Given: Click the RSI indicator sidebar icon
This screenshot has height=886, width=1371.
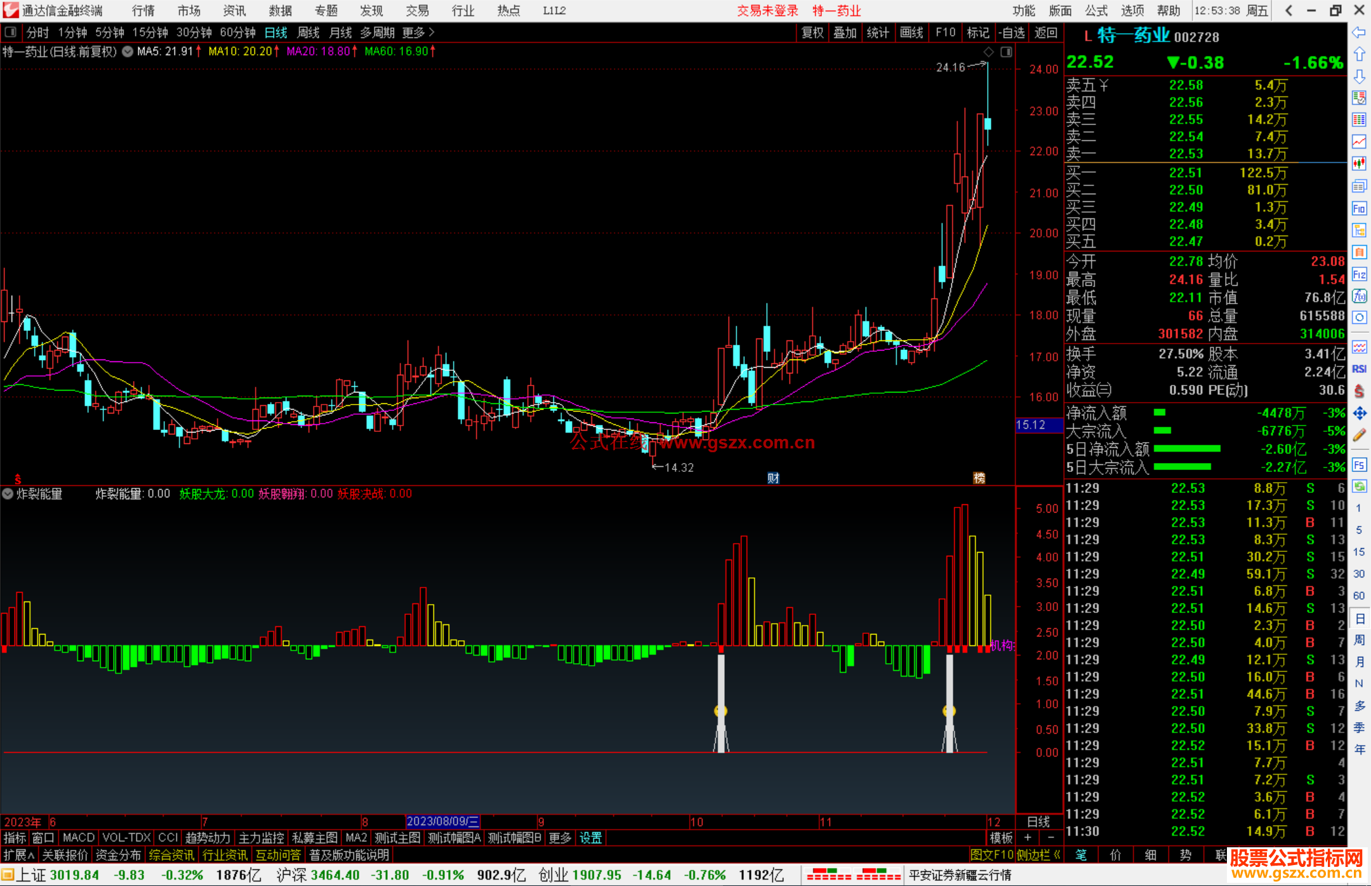Looking at the screenshot, I should pyautogui.click(x=1359, y=369).
